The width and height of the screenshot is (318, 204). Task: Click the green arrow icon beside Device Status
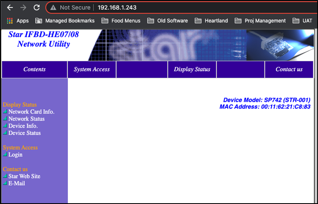(x=5, y=132)
